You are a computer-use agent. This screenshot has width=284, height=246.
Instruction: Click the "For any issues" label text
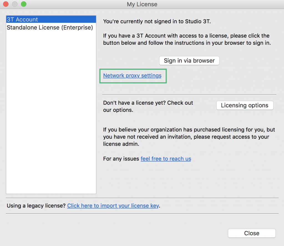coord(121,159)
